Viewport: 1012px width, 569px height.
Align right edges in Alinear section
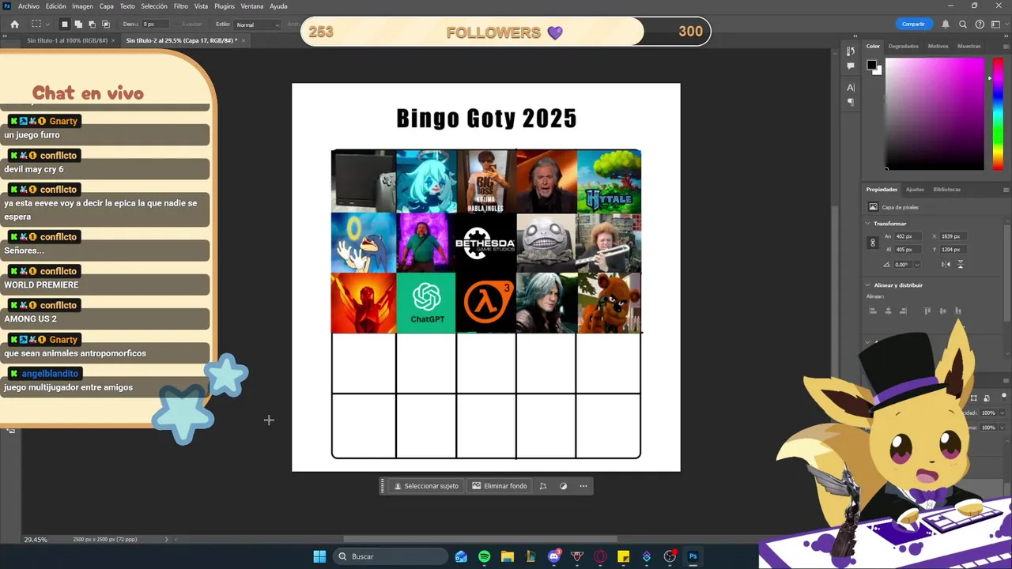tap(903, 311)
